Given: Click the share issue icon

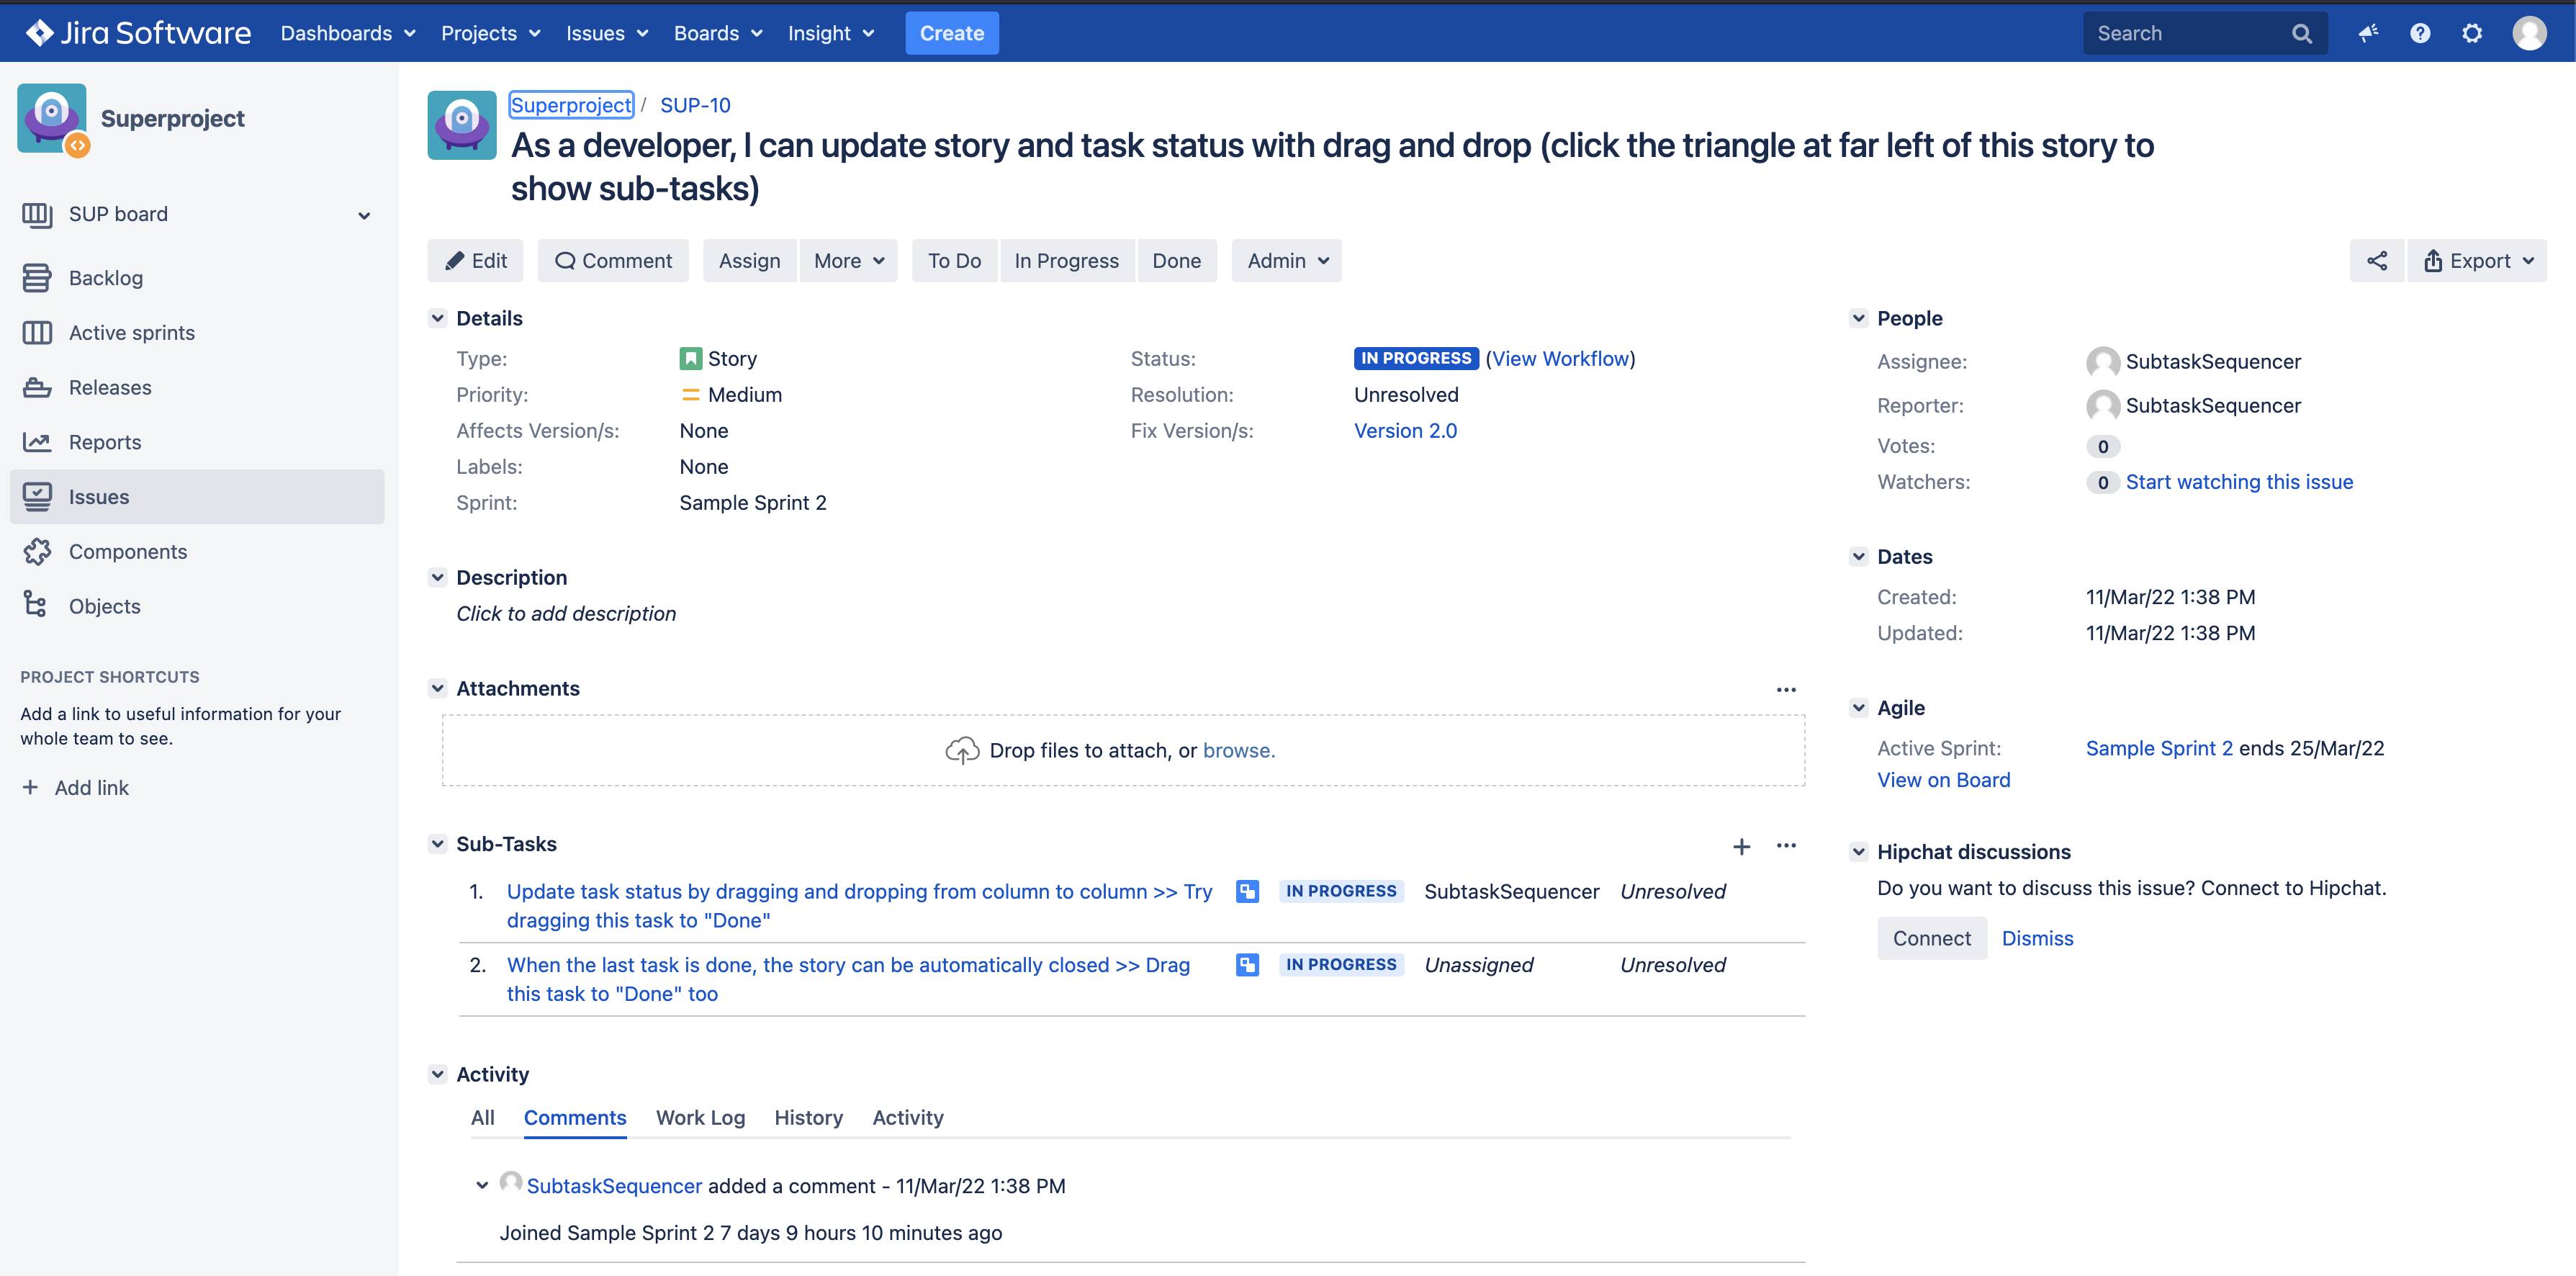Looking at the screenshot, I should pos(2376,261).
